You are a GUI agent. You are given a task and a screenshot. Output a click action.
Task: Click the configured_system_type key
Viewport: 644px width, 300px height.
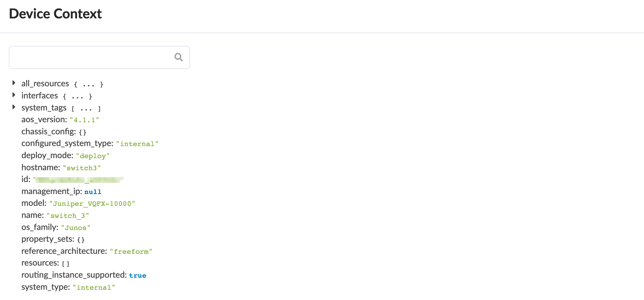point(67,143)
